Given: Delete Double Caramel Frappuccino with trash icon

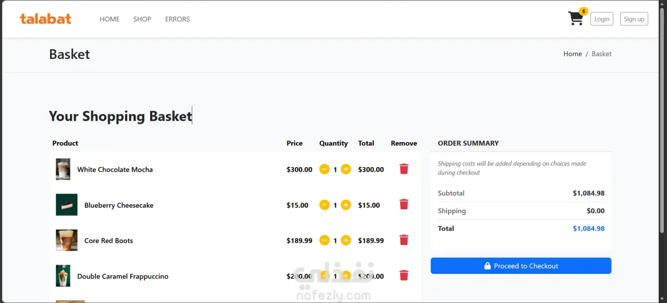Looking at the screenshot, I should pos(404,275).
